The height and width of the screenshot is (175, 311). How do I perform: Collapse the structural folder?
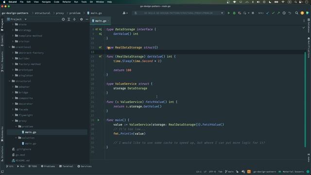10,81
